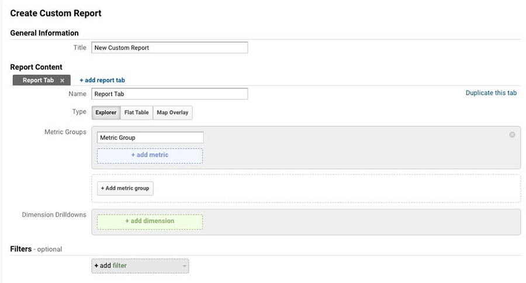This screenshot has width=526, height=283.
Task: Click the Title label
Action: point(80,48)
